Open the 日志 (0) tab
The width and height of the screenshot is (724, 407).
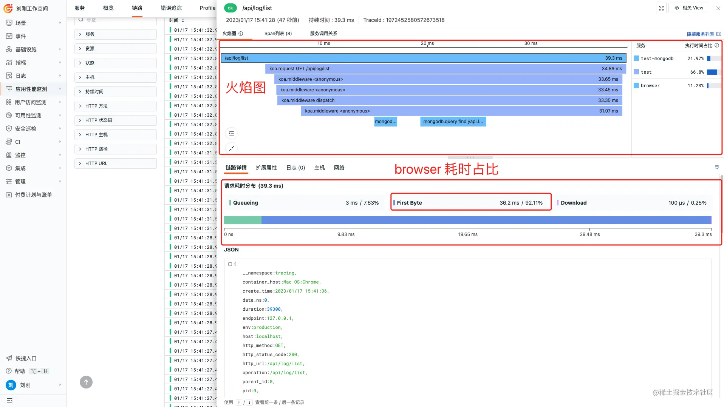point(295,168)
